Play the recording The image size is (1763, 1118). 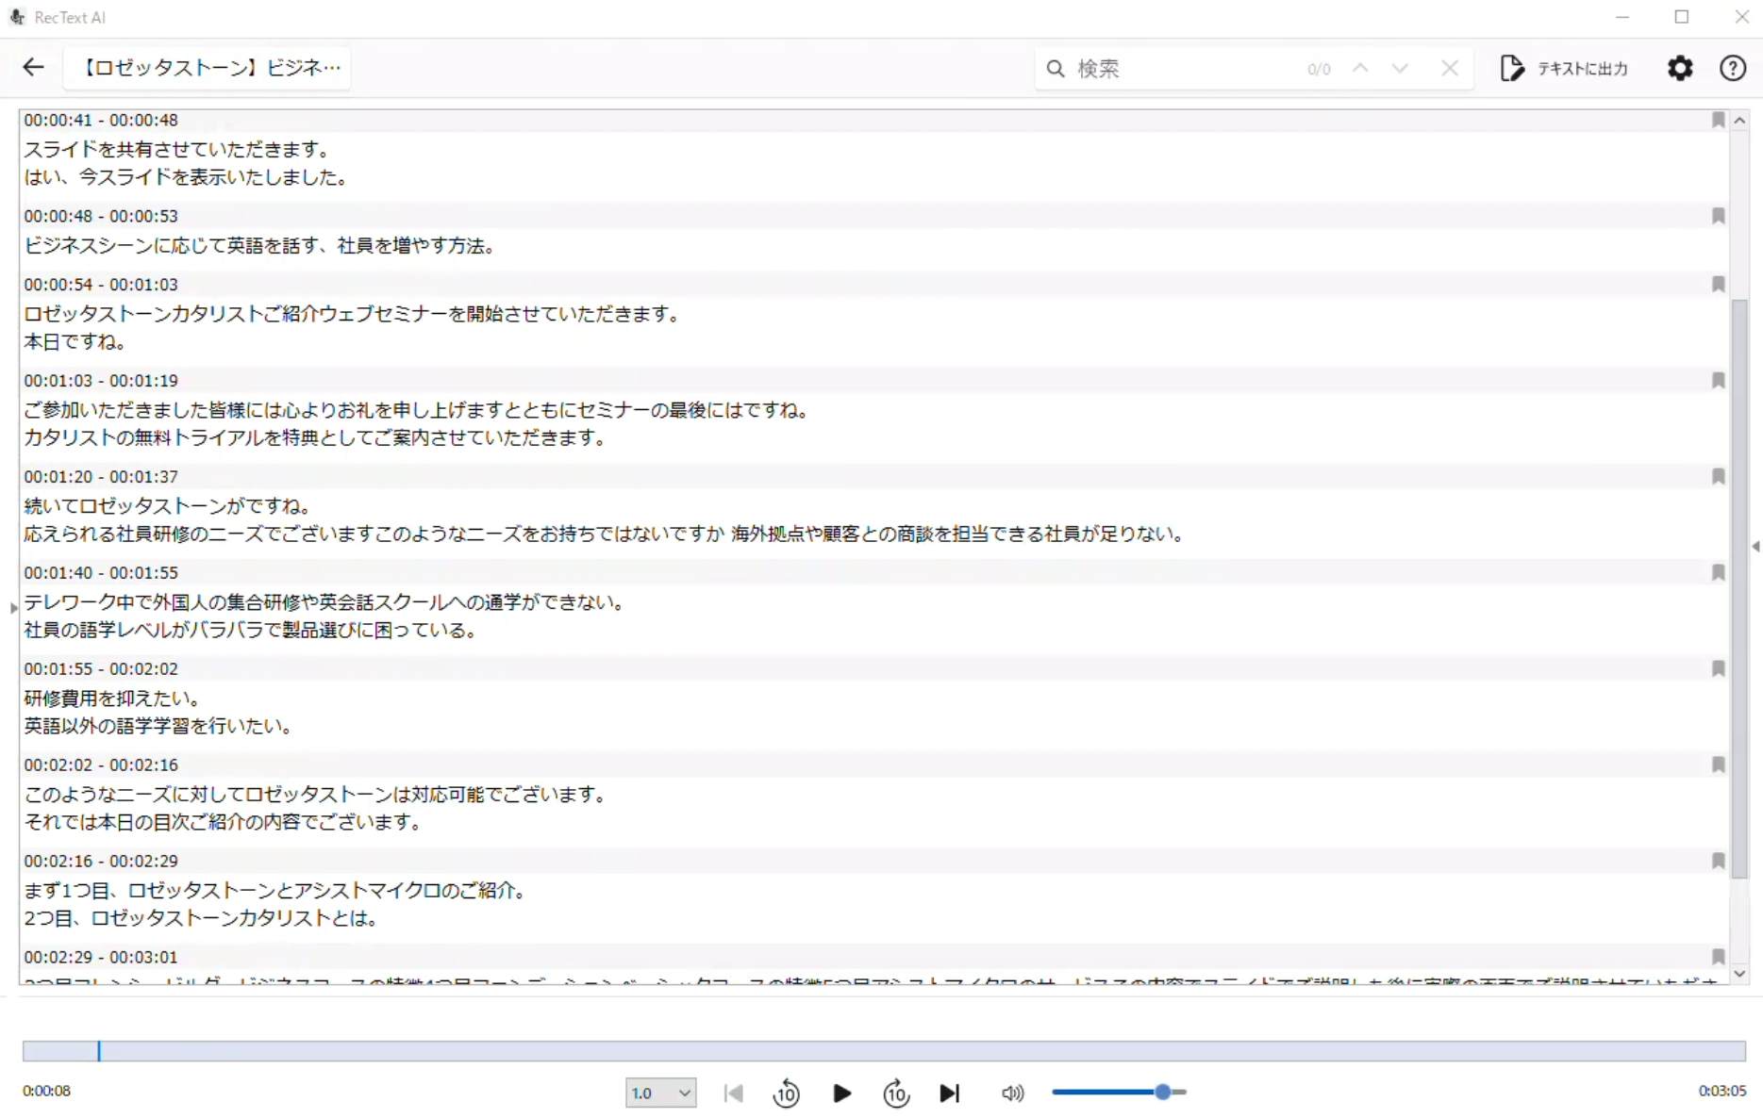pyautogui.click(x=841, y=1093)
